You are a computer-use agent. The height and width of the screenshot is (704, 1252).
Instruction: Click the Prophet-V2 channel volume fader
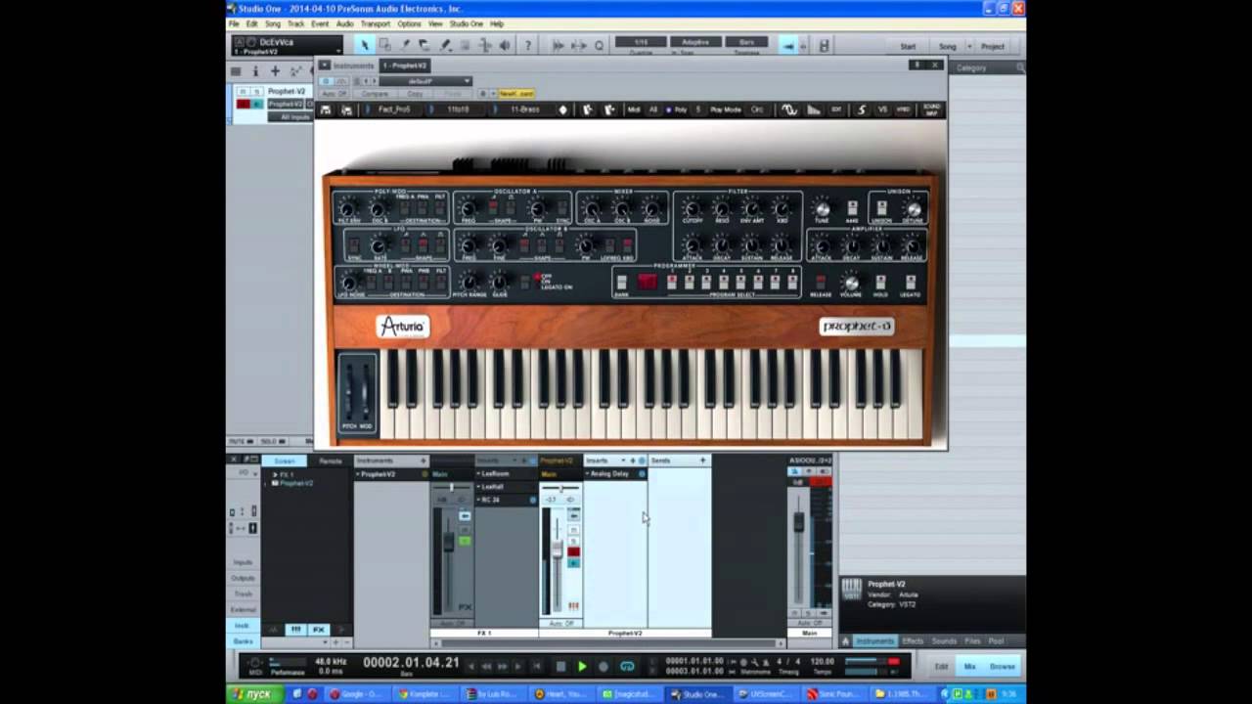(x=558, y=550)
